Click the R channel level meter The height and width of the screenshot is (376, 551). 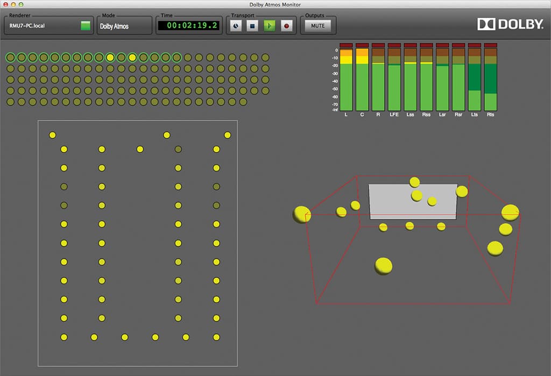coord(378,80)
